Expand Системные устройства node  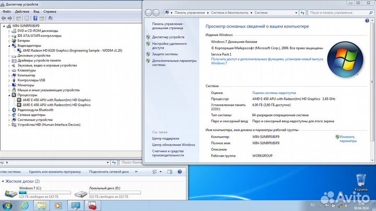click(x=9, y=120)
